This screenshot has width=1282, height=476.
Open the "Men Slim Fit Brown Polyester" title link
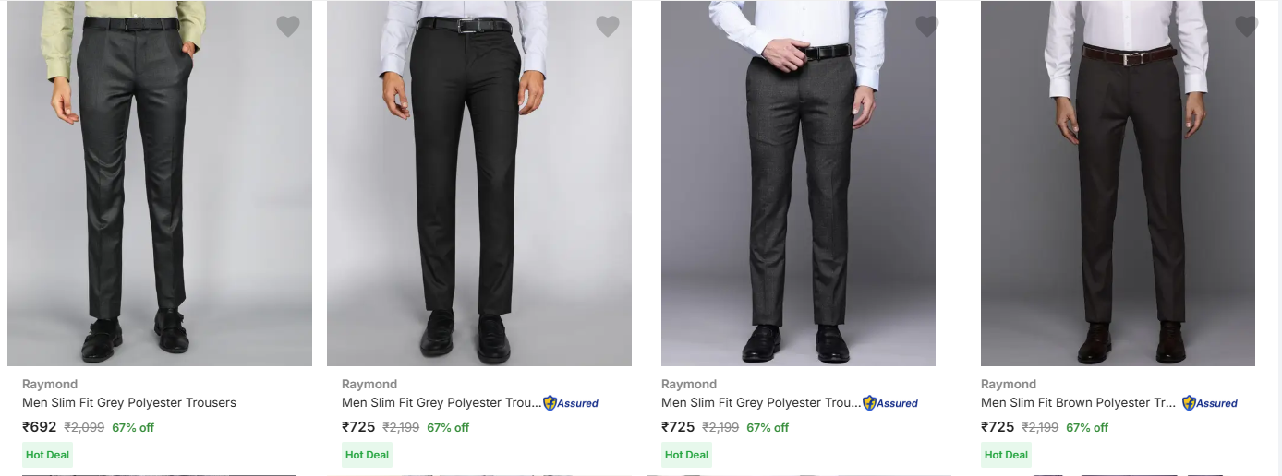(1079, 402)
